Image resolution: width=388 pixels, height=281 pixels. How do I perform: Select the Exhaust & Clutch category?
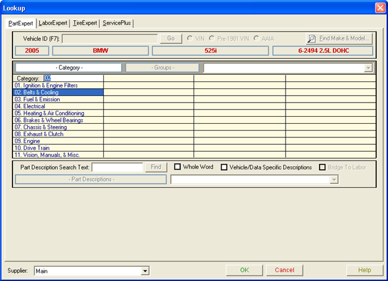tap(58, 134)
